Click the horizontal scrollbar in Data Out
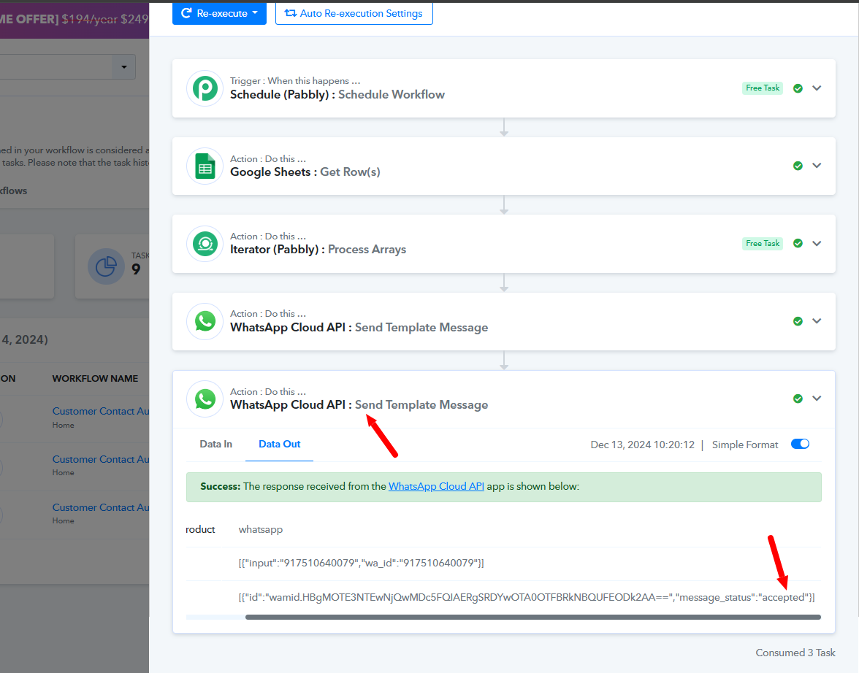 [533, 617]
